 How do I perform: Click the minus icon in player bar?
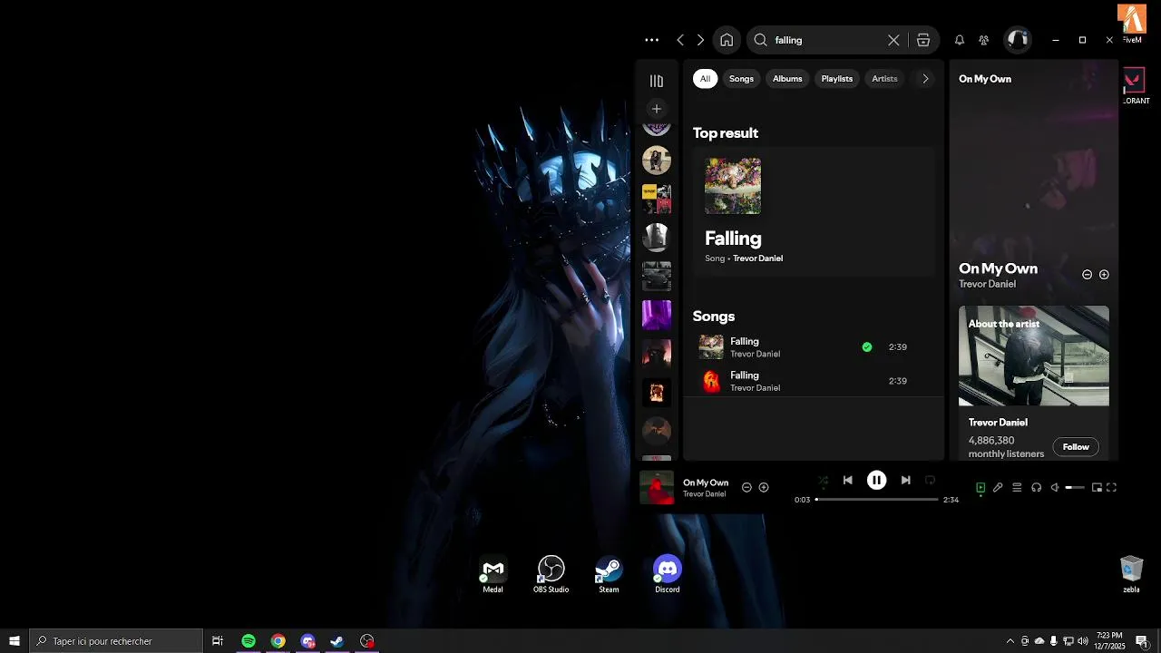pos(747,487)
